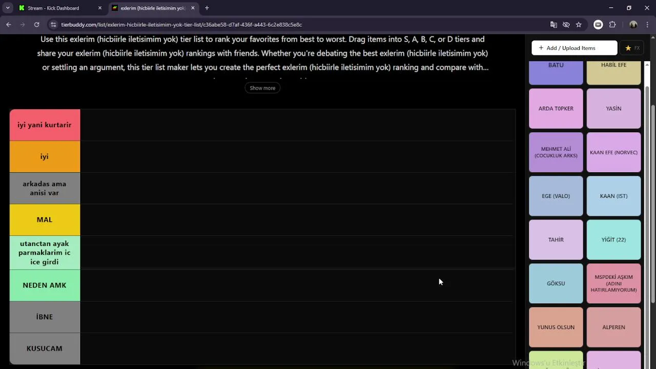Open a new browser tab
This screenshot has width=656, height=369.
coord(207,8)
